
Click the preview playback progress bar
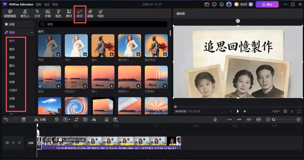[238, 107]
